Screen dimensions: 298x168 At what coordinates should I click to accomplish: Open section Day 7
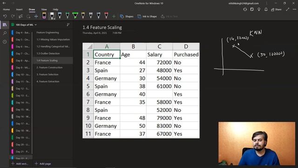[21, 54]
